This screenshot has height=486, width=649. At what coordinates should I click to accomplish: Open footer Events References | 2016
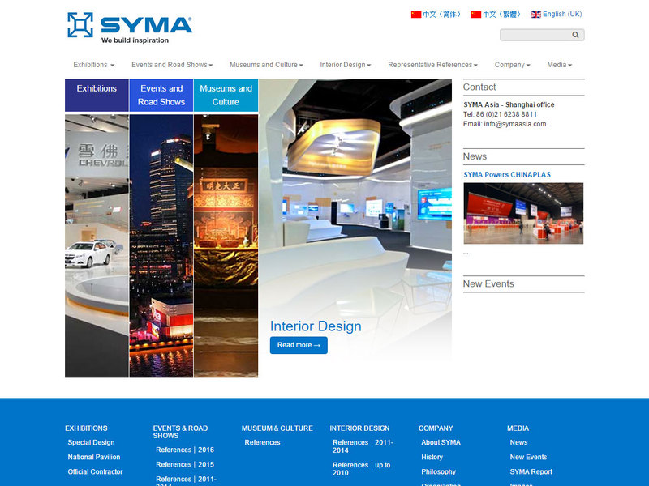point(185,450)
